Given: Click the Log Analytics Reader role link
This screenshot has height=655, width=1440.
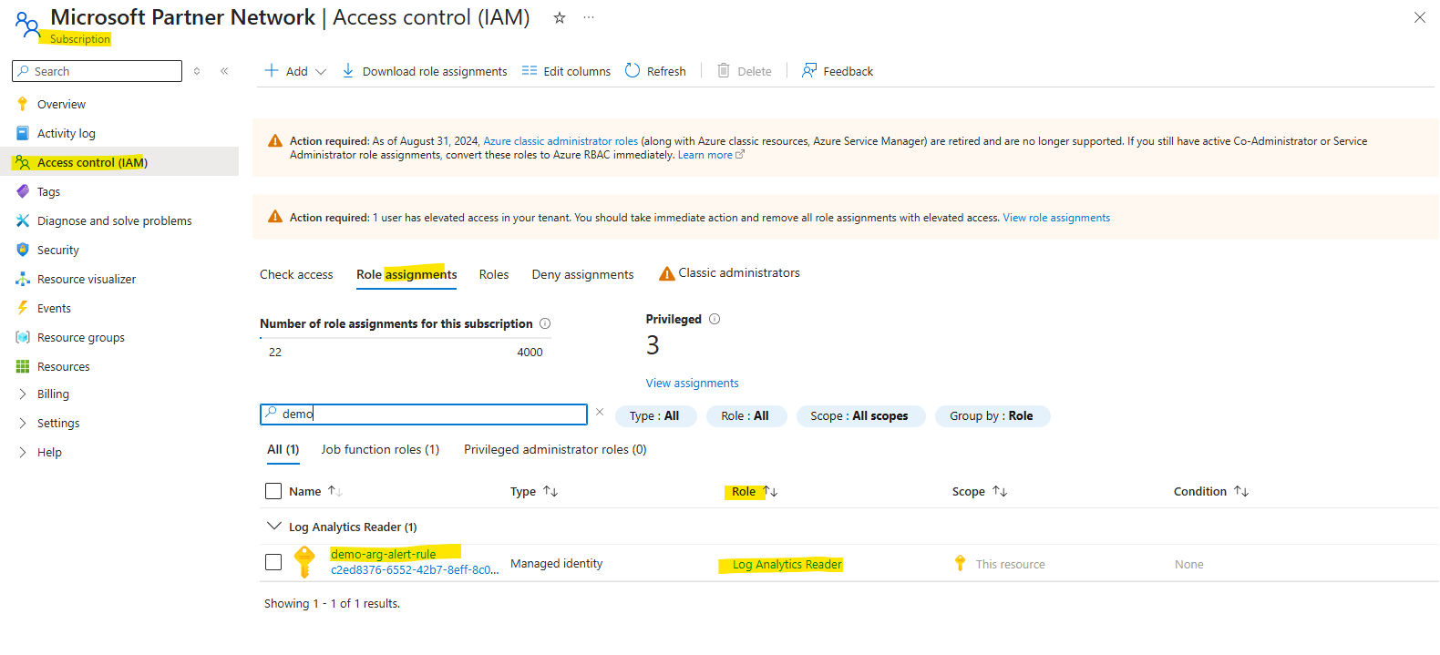Looking at the screenshot, I should click(x=787, y=565).
